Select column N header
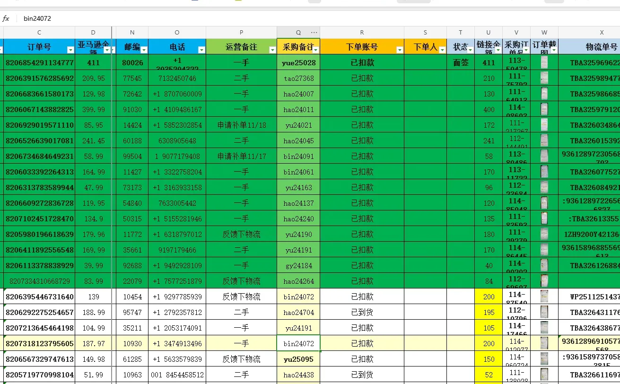Viewport: 620px width, 384px height. [132, 32]
